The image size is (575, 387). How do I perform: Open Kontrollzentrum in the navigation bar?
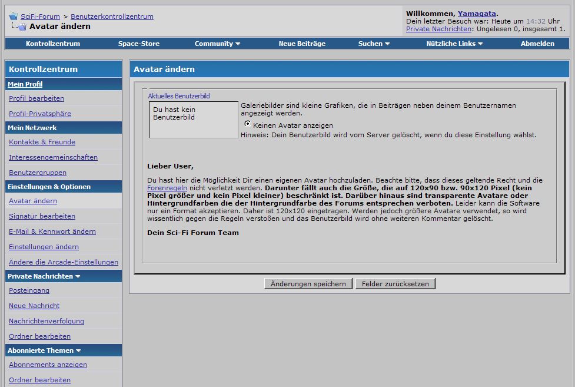[53, 44]
